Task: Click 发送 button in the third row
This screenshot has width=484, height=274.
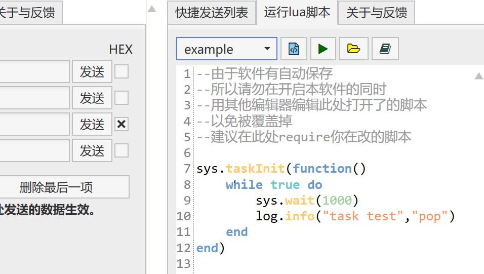Action: [x=92, y=124]
